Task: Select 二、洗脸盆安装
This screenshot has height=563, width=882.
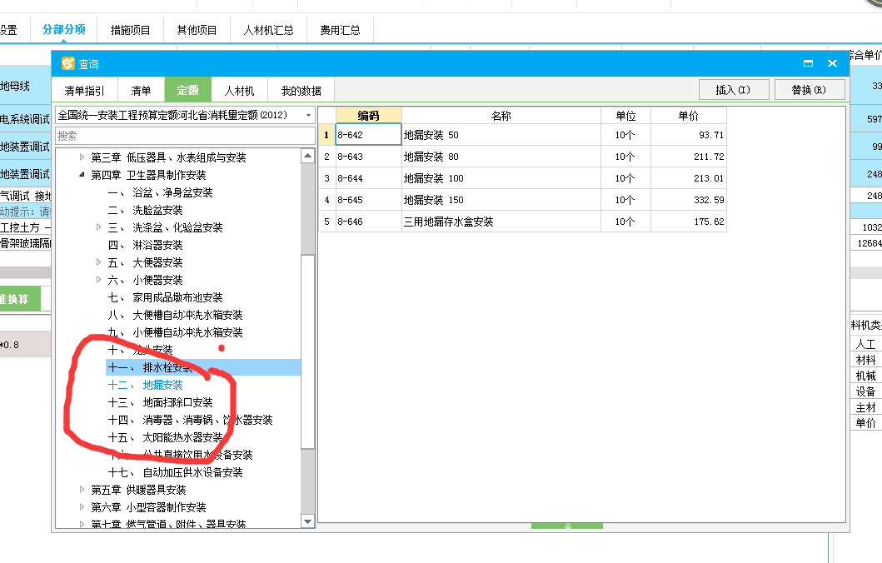Action: (x=145, y=210)
